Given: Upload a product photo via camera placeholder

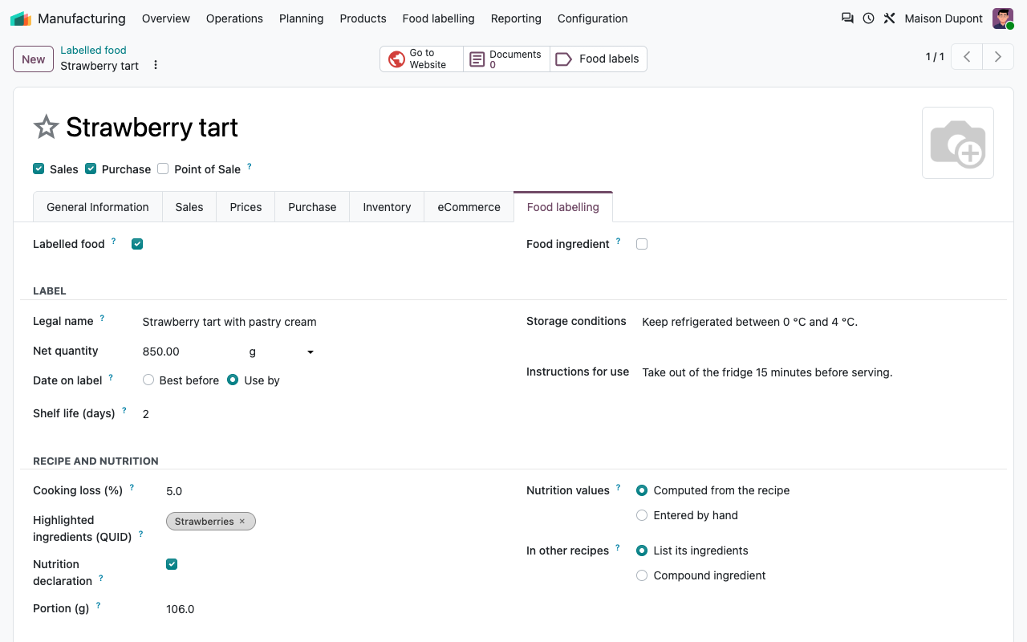Looking at the screenshot, I should [958, 143].
